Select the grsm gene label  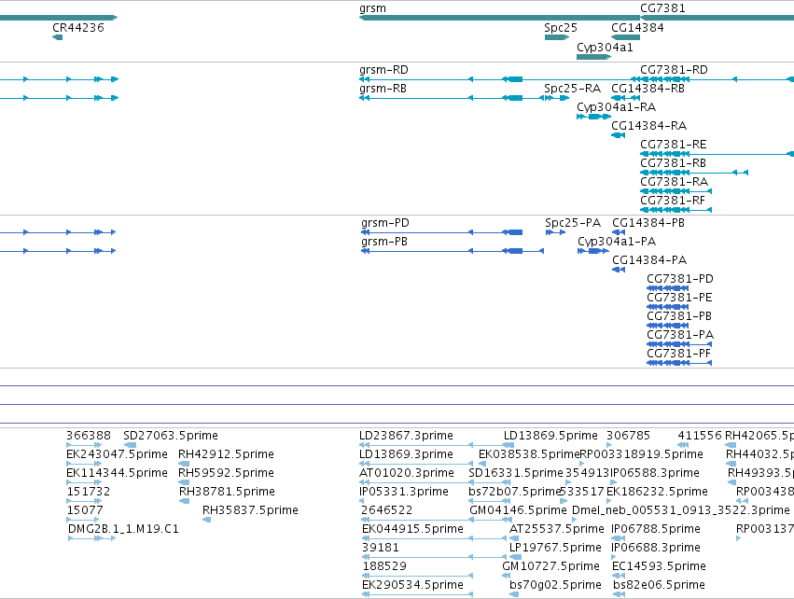click(x=372, y=8)
